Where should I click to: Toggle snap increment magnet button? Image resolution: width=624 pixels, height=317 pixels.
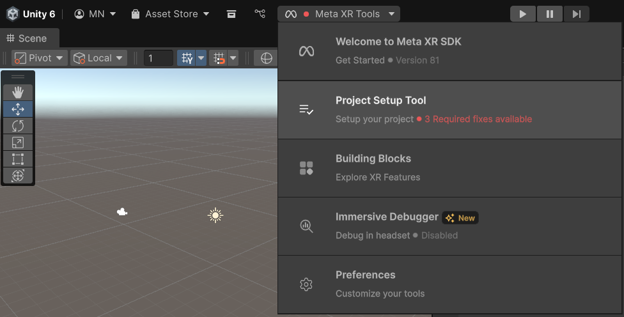tap(219, 58)
